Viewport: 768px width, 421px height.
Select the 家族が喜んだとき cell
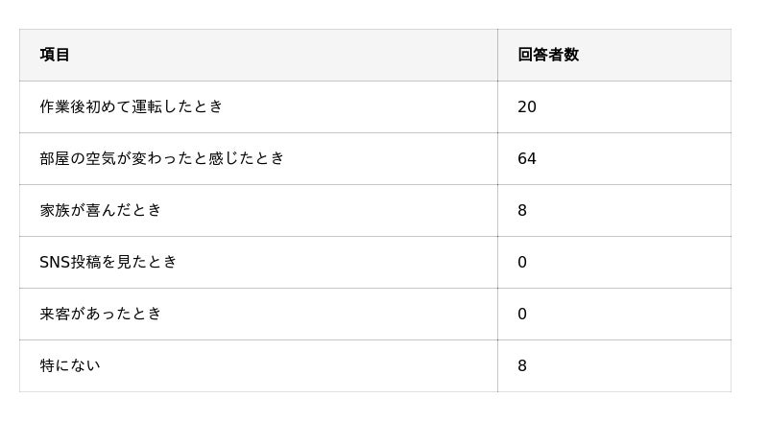(101, 210)
